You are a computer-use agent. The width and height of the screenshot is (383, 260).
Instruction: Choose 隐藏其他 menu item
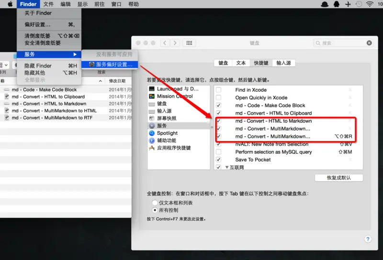pyautogui.click(x=49, y=73)
